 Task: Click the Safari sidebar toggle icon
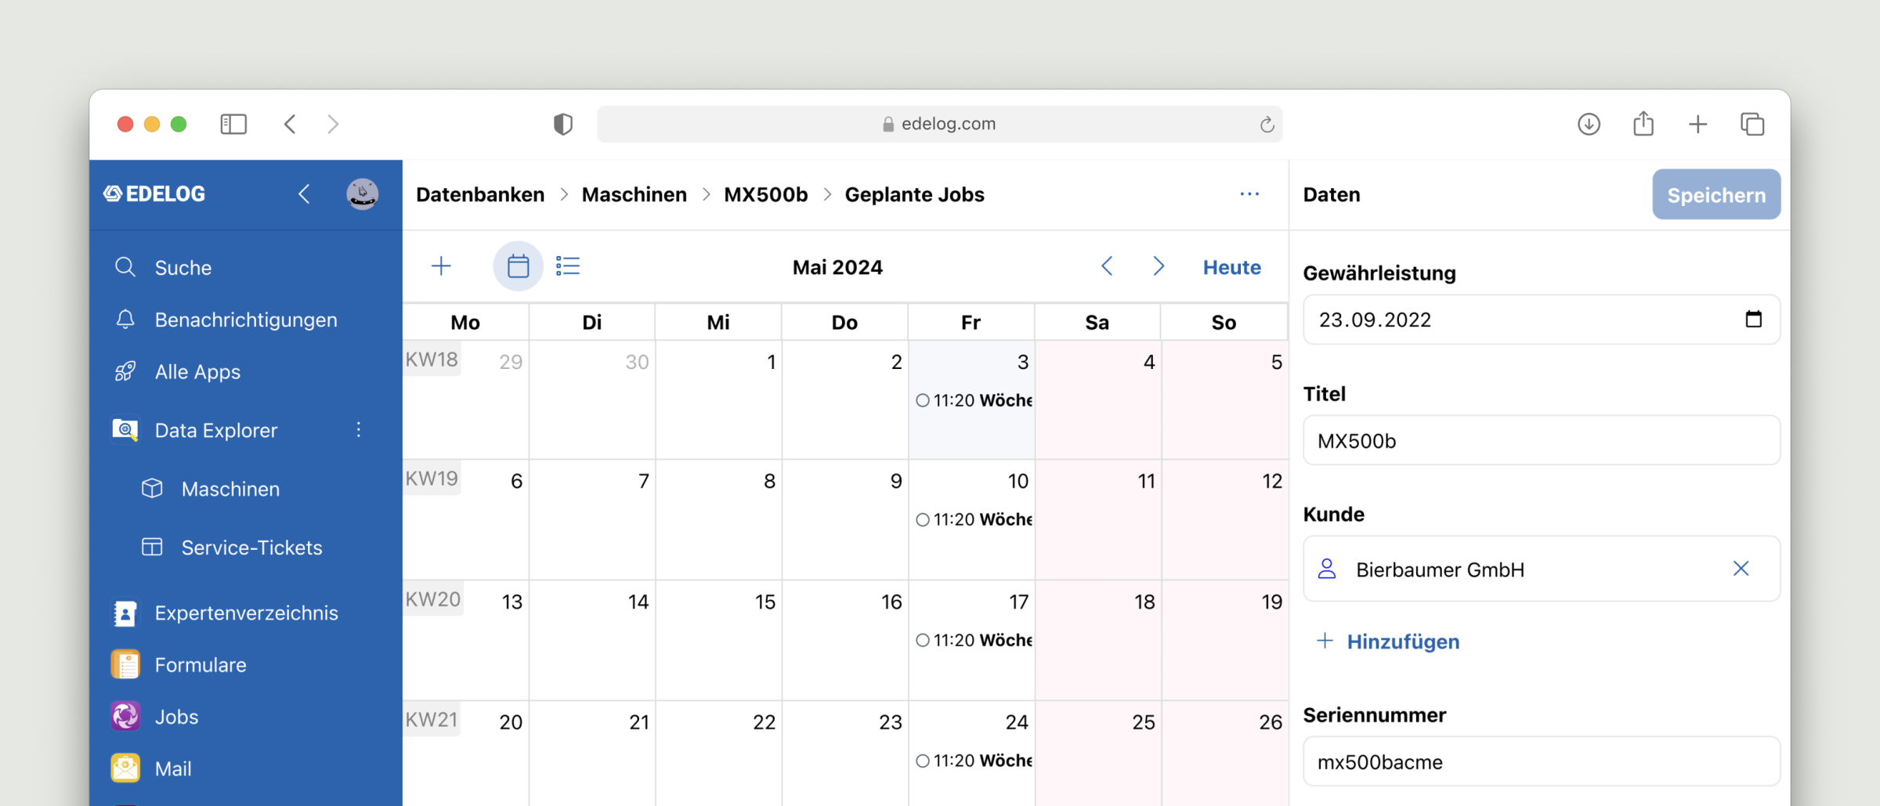click(x=233, y=124)
